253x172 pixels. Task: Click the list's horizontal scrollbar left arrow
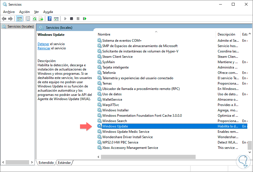pyautogui.click(x=98, y=157)
